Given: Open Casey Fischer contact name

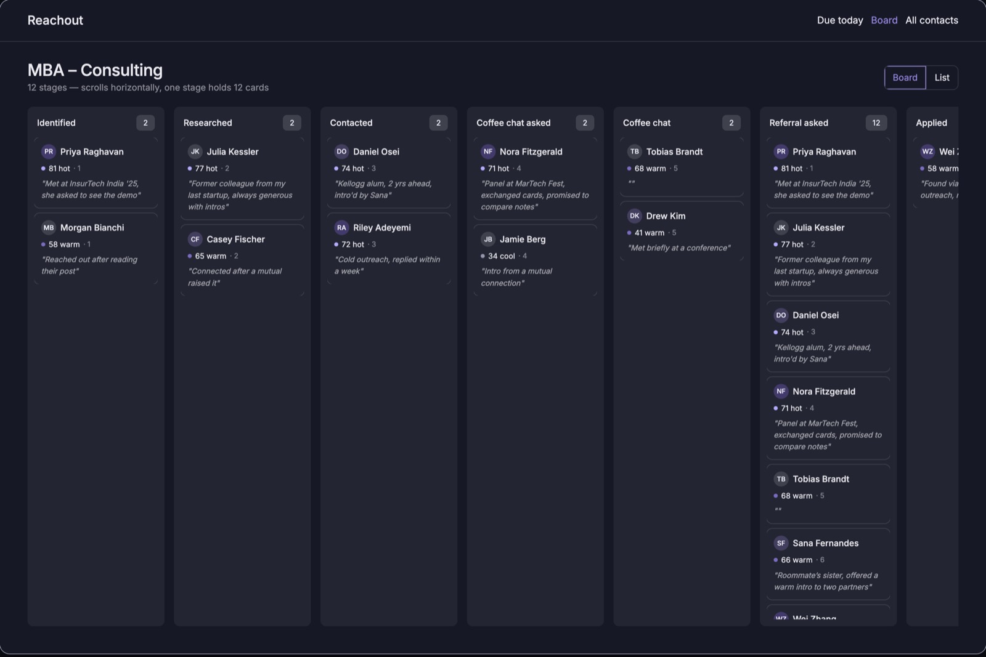Looking at the screenshot, I should tap(235, 239).
